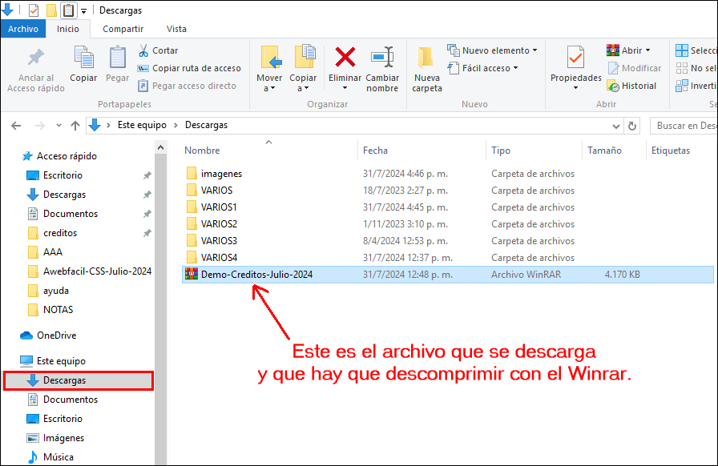Image resolution: width=718 pixels, height=466 pixels.
Task: Open the Archivo menu
Action: (x=23, y=29)
